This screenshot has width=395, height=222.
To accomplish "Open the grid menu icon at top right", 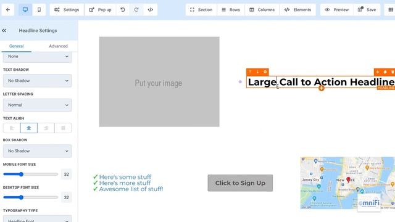I will point(390,10).
